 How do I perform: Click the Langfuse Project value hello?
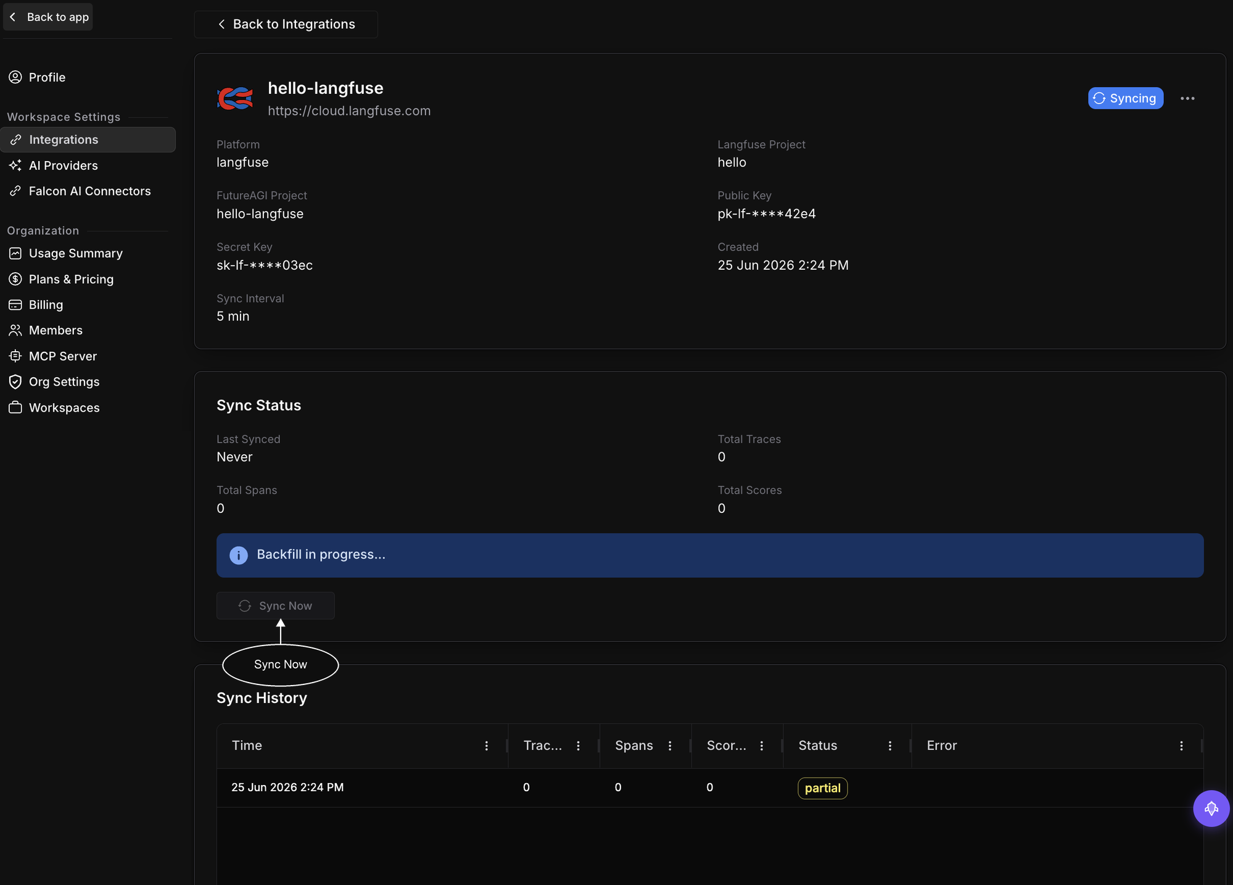pos(732,162)
